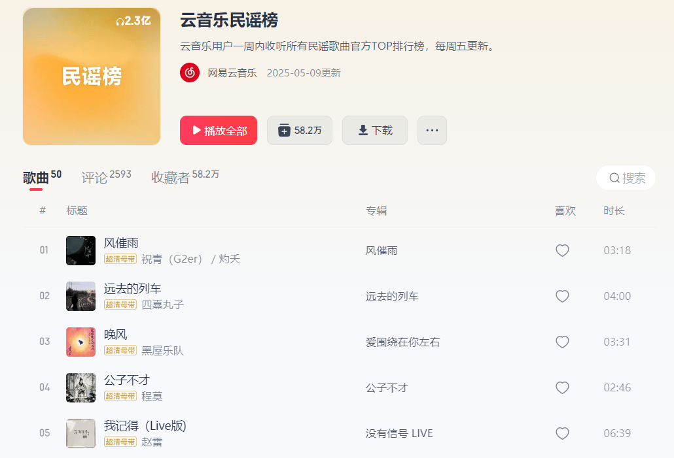Screen dimensions: 674x458
Task: Like the song 风催雨 with heart icon
Action: (562, 250)
